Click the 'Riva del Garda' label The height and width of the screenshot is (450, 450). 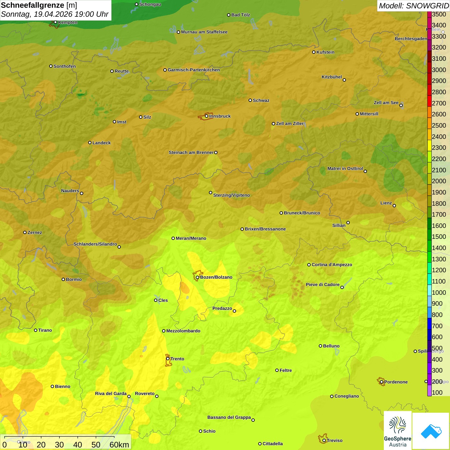point(111,393)
